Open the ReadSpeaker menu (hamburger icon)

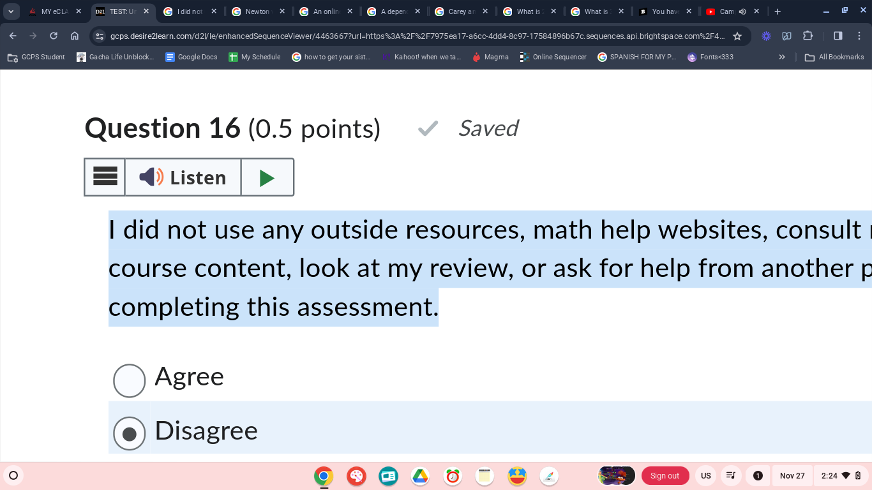tap(105, 177)
